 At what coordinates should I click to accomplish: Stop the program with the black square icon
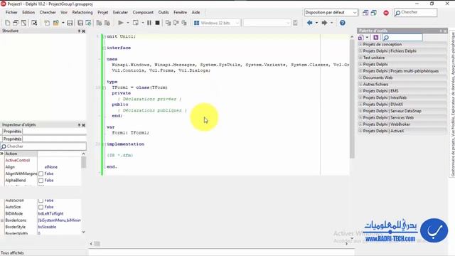[157, 23]
